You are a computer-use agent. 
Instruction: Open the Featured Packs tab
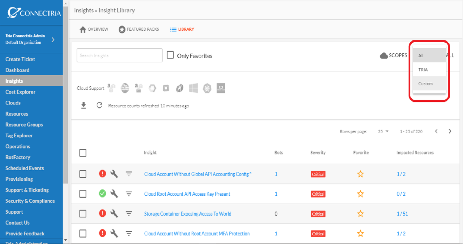click(x=139, y=29)
